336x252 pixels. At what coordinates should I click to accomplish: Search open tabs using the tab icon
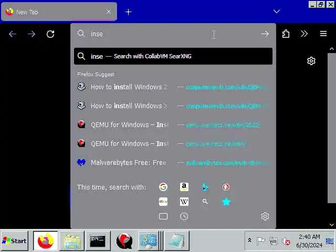point(163,216)
